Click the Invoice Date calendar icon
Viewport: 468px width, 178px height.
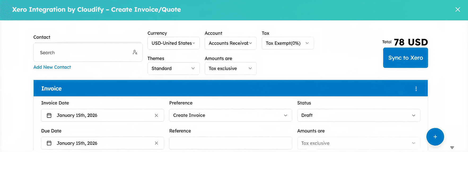coord(49,115)
